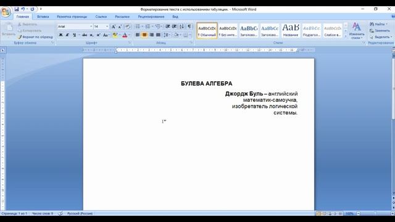Viewport: 395px width, 222px height.
Task: Justify the paragraph text
Action: point(158,35)
